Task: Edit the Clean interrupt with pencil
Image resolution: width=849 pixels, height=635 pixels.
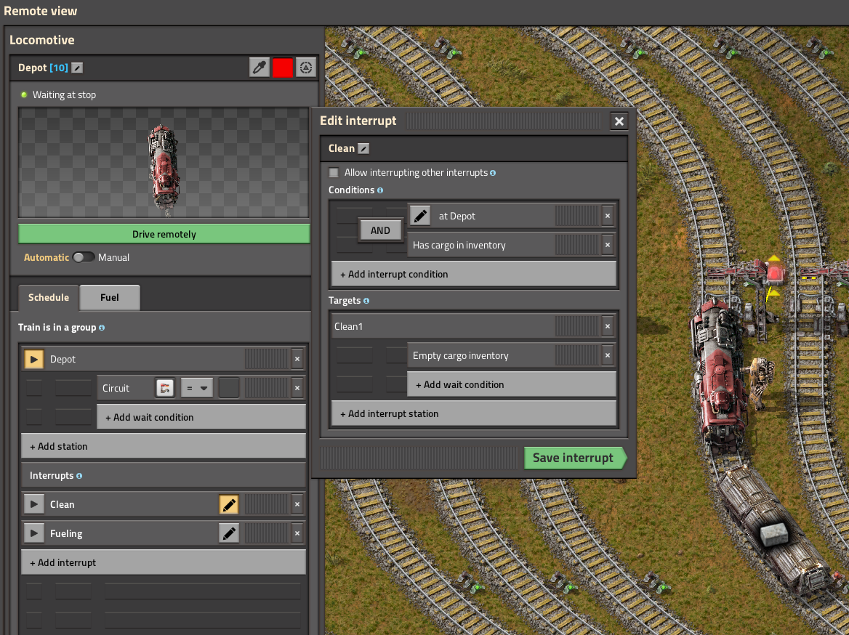Action: coord(229,504)
